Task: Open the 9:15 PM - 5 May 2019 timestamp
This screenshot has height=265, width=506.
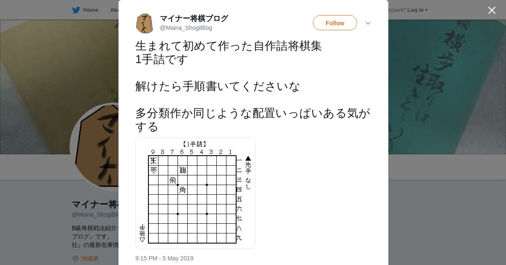Action: pyautogui.click(x=164, y=258)
